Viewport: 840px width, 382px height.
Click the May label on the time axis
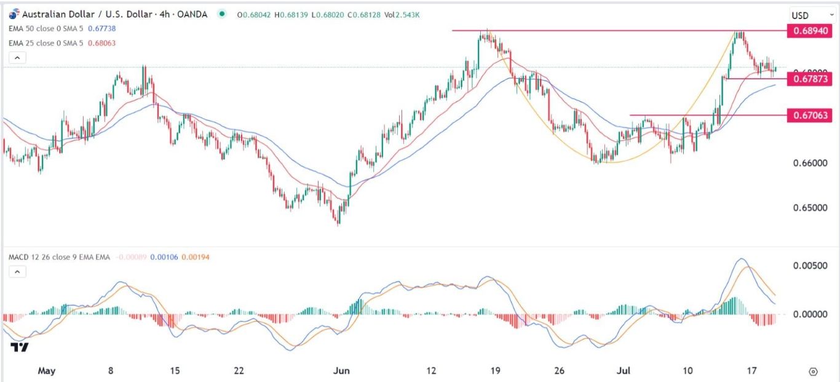coord(47,371)
